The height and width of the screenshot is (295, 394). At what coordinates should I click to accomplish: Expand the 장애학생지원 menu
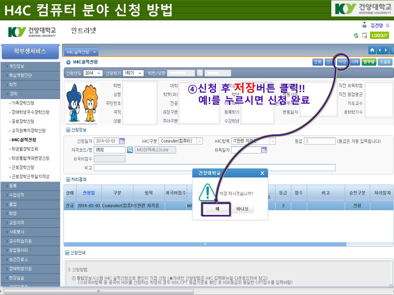[30, 268]
